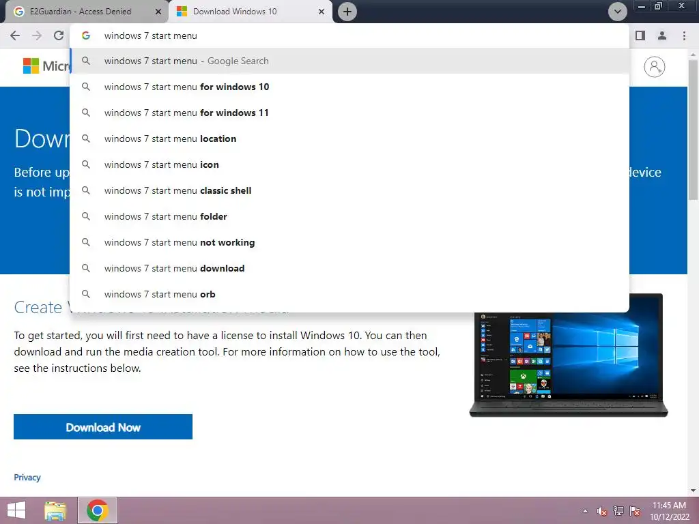Viewport: 699px width, 524px height.
Task: Go back with the browser back arrow
Action: [15, 35]
